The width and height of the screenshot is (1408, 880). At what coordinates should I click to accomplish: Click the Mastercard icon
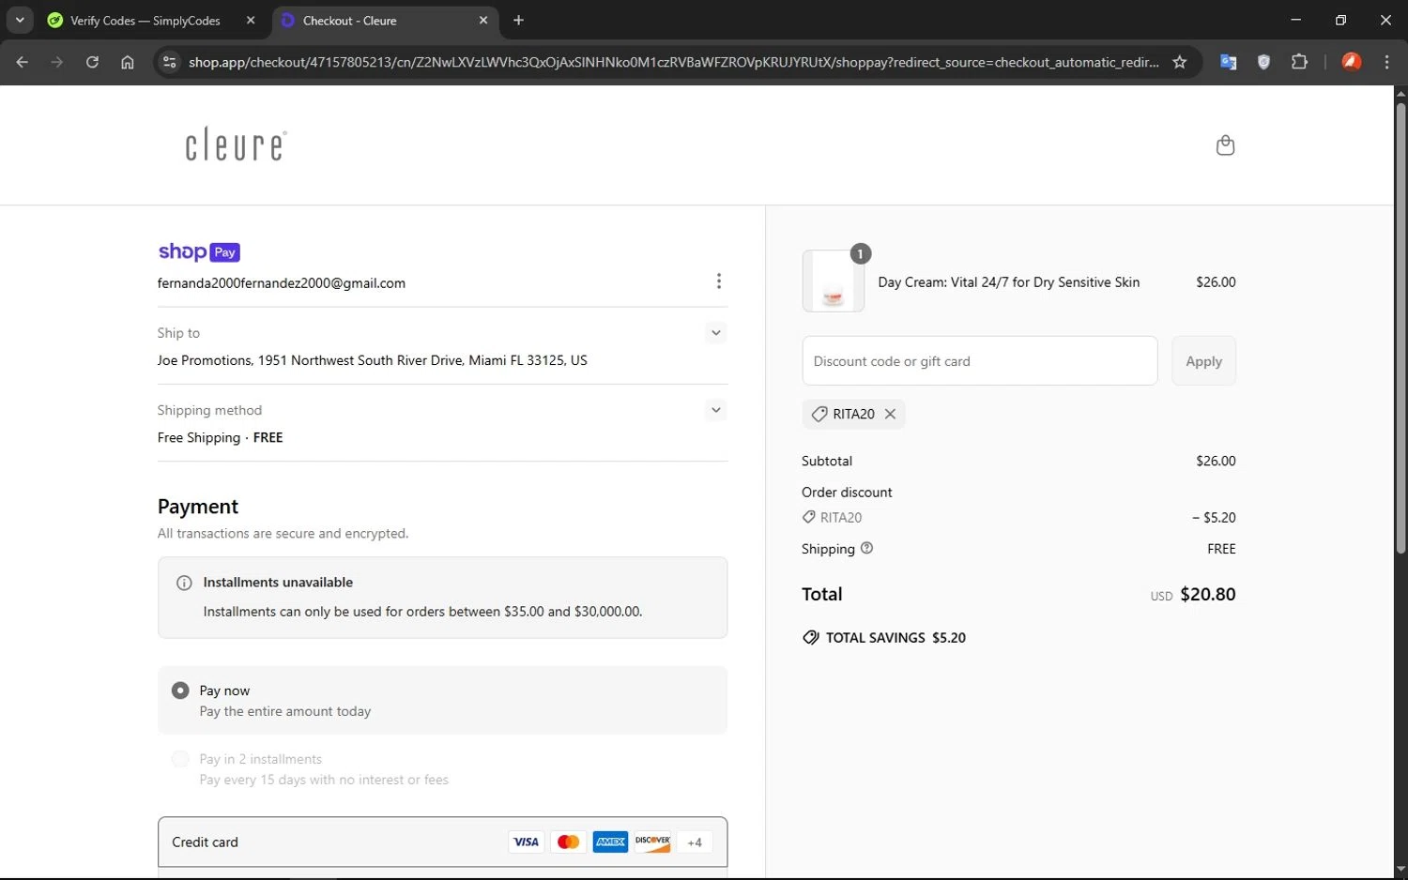coord(568,842)
